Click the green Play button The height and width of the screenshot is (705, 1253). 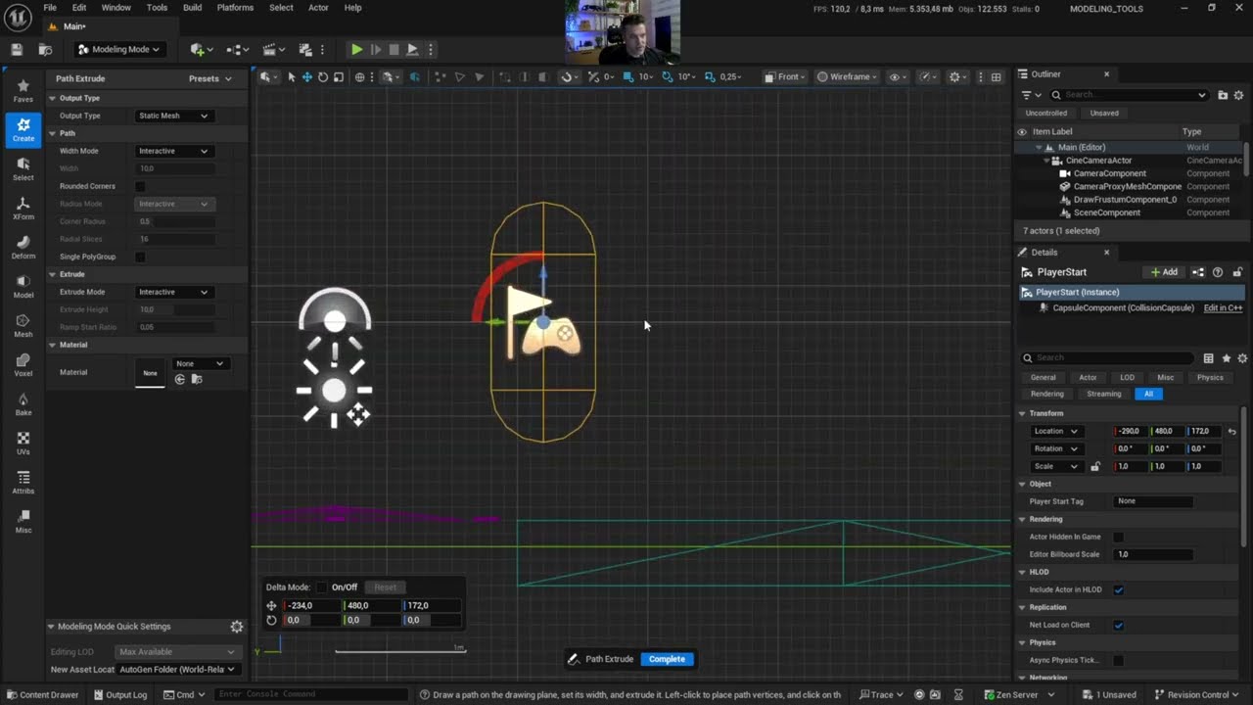tap(356, 49)
